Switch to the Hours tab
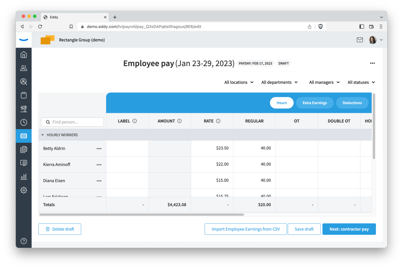Image resolution: width=403 pixels, height=269 pixels. tap(282, 103)
